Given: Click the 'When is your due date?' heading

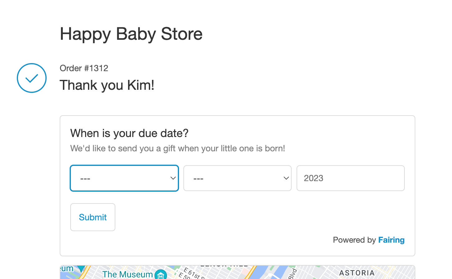Looking at the screenshot, I should [129, 133].
